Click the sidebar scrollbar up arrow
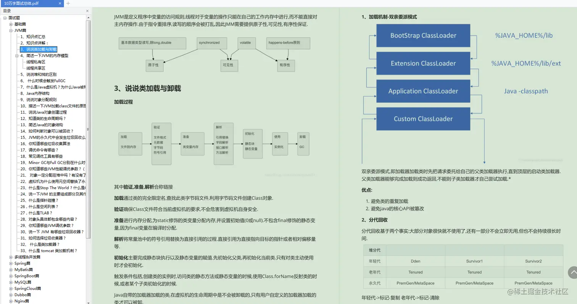 pos(89,17)
